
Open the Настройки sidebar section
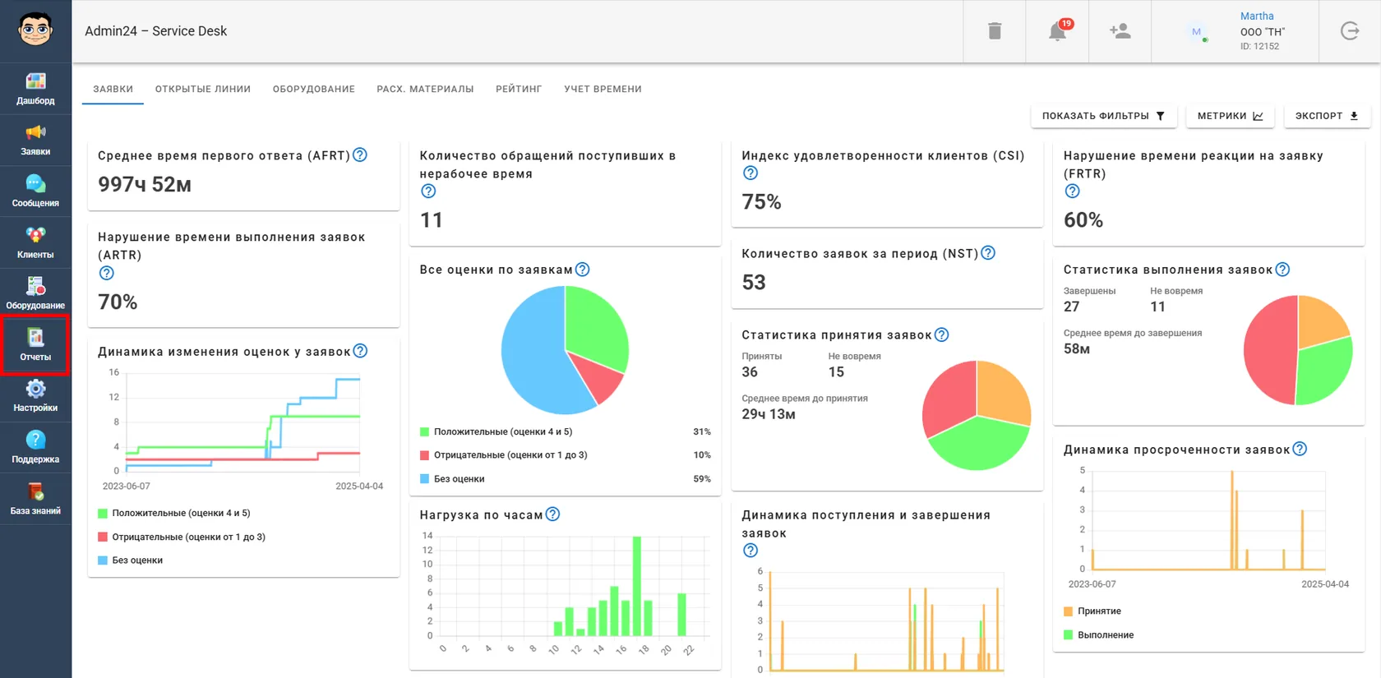point(35,397)
